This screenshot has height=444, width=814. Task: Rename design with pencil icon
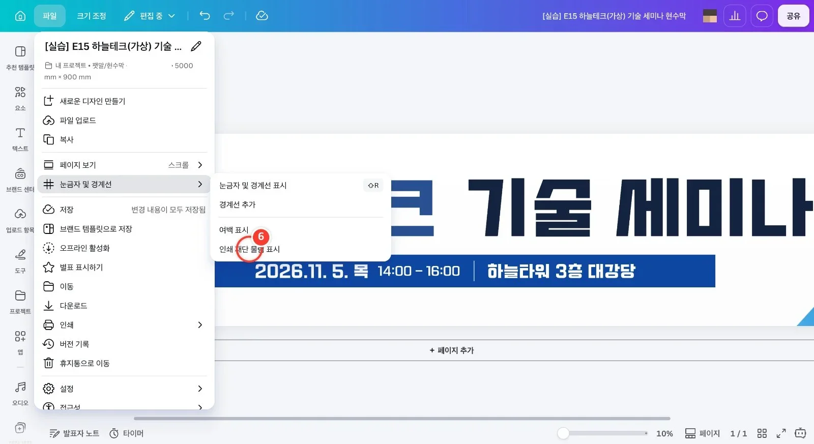pos(196,47)
